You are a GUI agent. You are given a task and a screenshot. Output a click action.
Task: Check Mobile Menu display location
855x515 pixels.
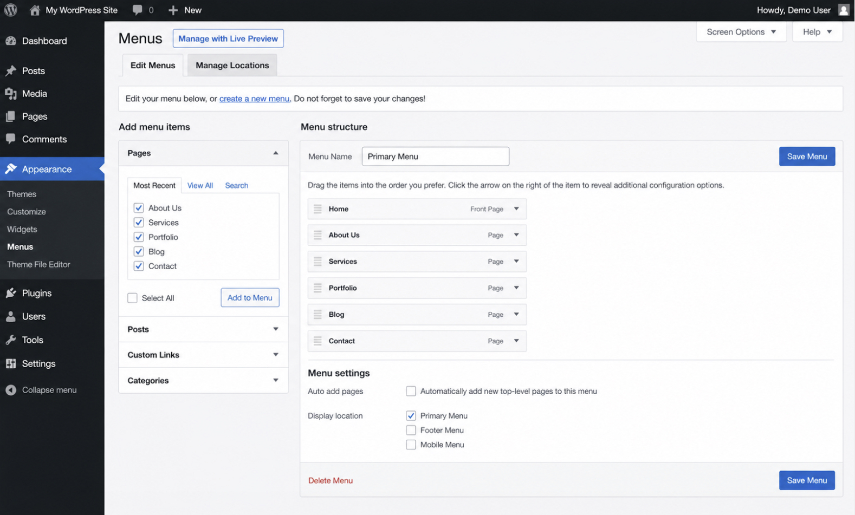pos(411,445)
